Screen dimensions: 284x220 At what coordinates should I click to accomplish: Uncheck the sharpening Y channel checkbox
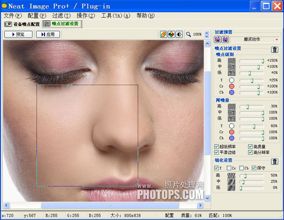pyautogui.click(x=217, y=168)
